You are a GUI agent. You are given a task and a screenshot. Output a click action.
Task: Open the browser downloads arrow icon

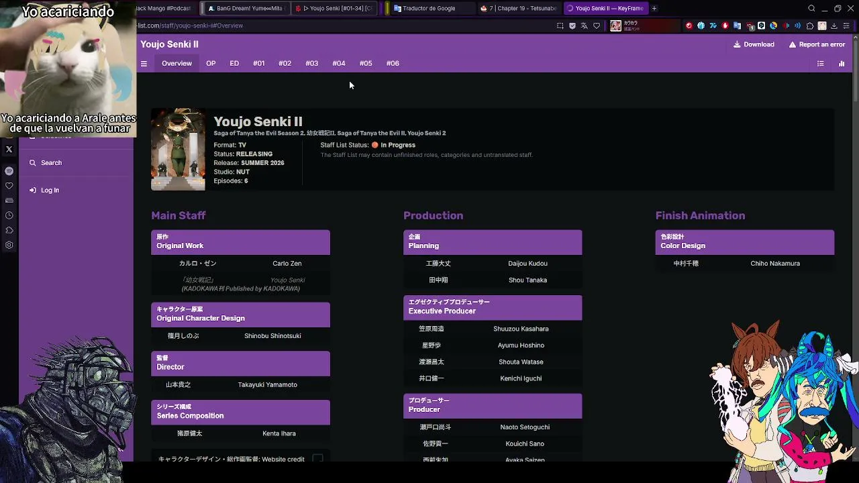tap(834, 25)
